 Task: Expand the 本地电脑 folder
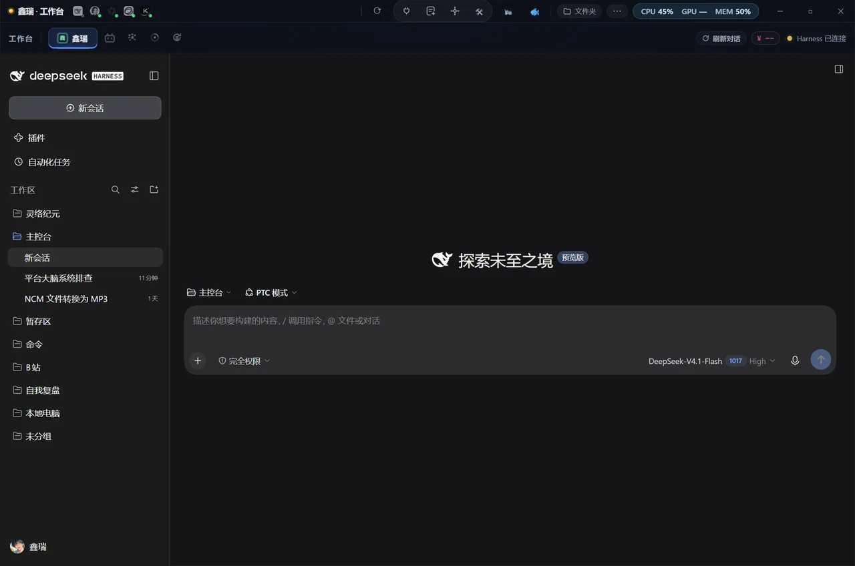(85, 414)
